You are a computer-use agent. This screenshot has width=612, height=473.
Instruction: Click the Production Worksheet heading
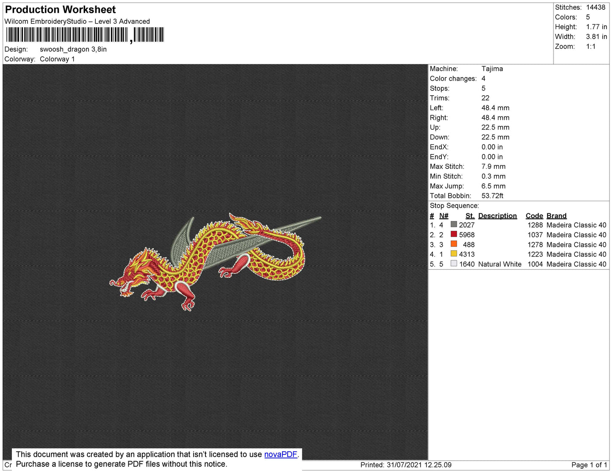pyautogui.click(x=60, y=10)
